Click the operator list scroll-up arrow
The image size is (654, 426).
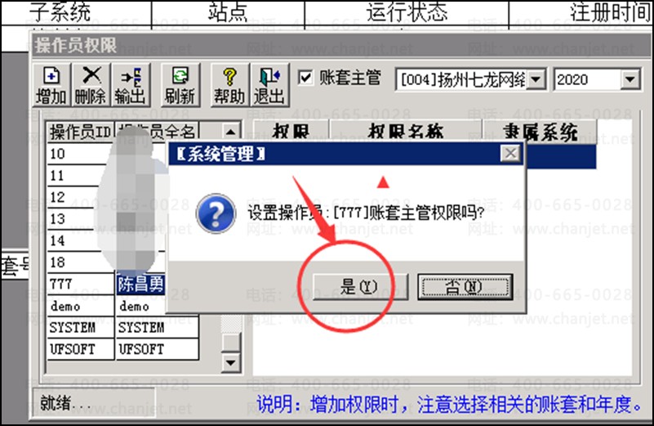(x=230, y=132)
